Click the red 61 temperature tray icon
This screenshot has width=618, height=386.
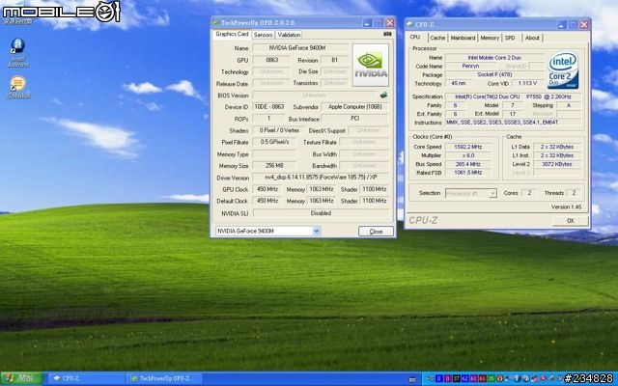[483, 378]
